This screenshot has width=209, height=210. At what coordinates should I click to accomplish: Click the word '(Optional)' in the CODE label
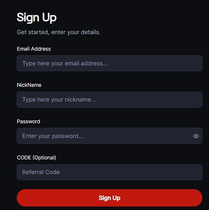point(44,158)
